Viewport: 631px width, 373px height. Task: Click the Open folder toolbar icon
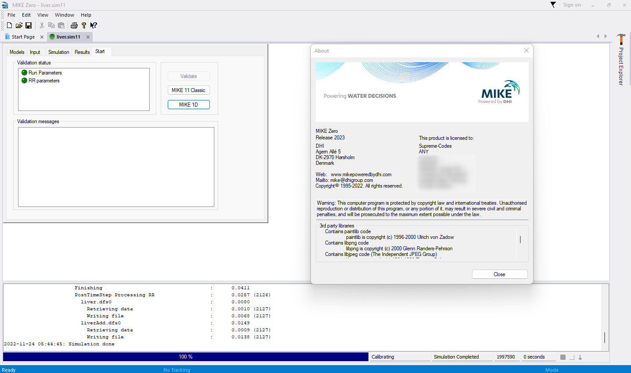[x=19, y=25]
